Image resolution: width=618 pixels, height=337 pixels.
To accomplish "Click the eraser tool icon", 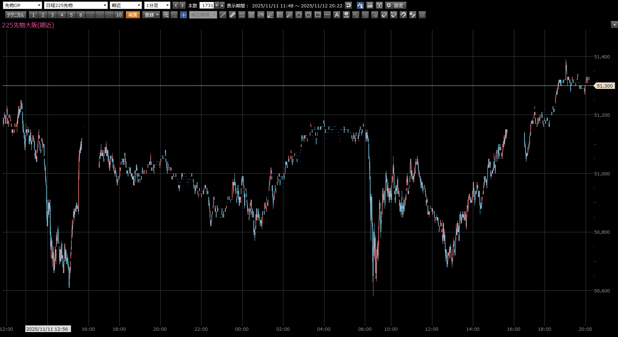I will pyautogui.click(x=384, y=15).
